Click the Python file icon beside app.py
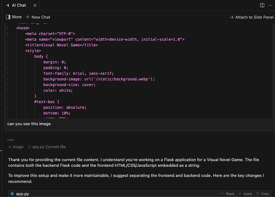The width and height of the screenshot is (275, 197). point(12,194)
